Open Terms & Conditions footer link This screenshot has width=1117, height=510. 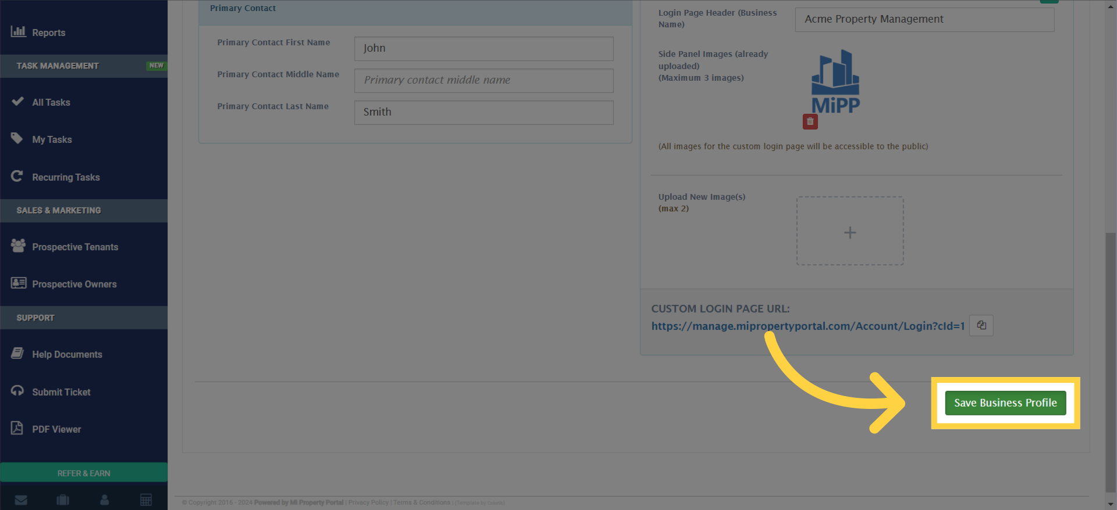[x=422, y=503]
